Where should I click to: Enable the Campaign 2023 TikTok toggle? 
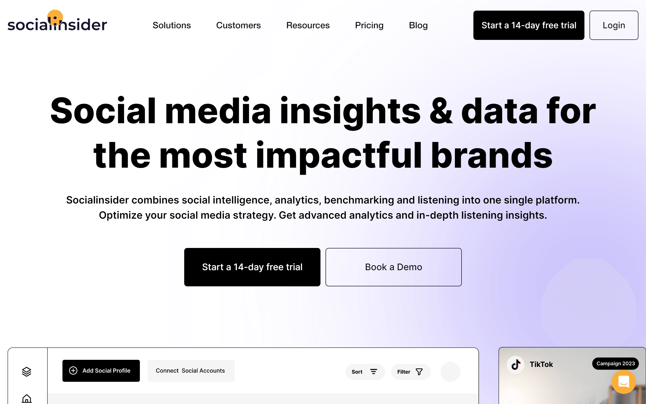tap(615, 364)
